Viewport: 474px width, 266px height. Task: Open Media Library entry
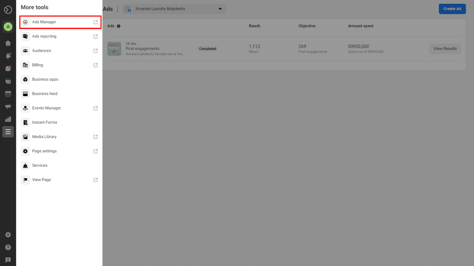60,137
